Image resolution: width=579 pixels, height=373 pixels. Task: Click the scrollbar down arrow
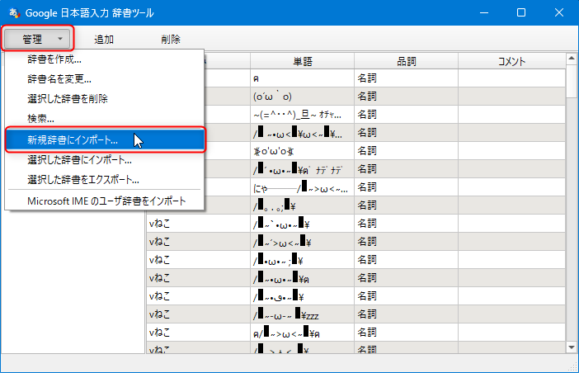click(x=572, y=347)
